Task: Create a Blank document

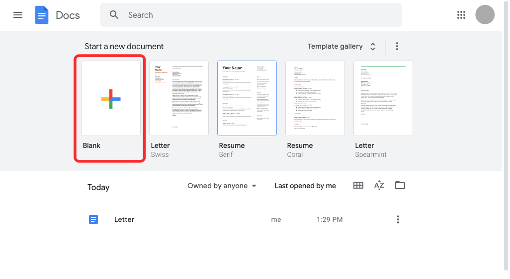Action: click(x=110, y=98)
